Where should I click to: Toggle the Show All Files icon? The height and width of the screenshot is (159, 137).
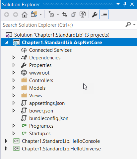(x=83, y=15)
